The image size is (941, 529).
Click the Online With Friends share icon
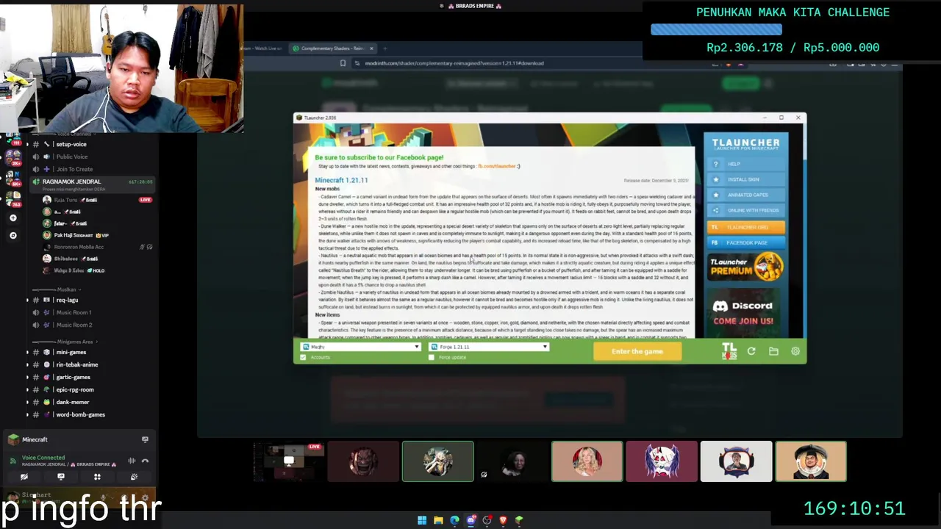715,211
